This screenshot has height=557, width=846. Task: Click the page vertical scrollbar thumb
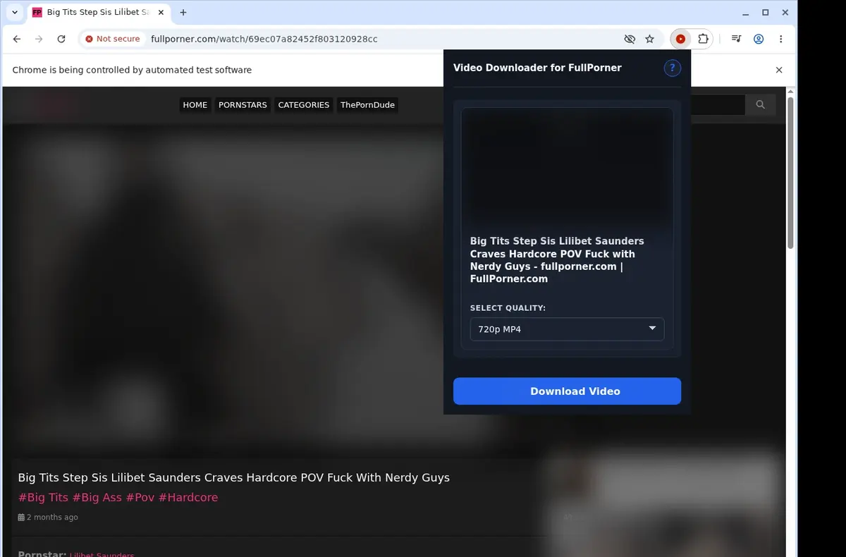(790, 173)
